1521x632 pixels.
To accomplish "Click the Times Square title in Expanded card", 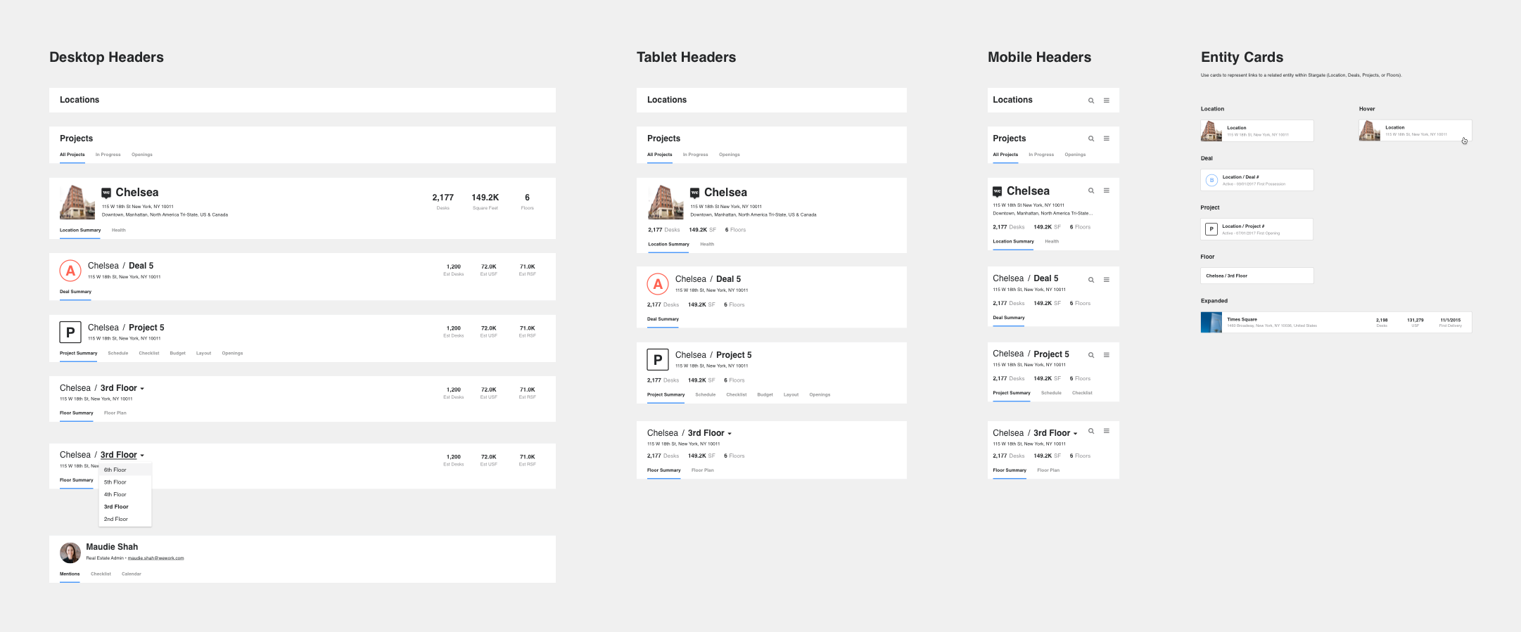I will coord(1242,319).
